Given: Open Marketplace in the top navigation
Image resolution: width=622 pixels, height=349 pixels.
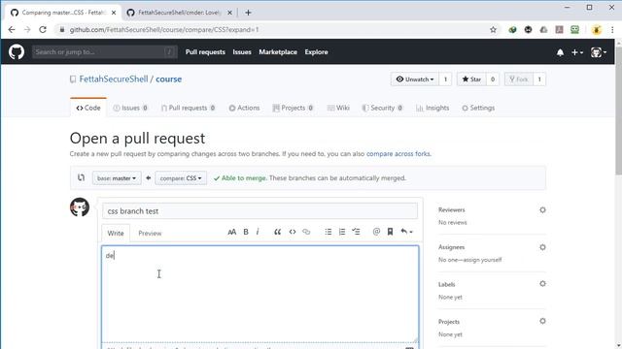Looking at the screenshot, I should (278, 52).
